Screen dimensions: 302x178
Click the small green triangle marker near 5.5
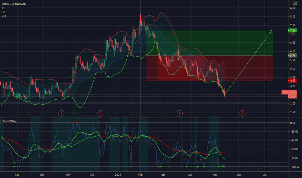tap(179, 59)
